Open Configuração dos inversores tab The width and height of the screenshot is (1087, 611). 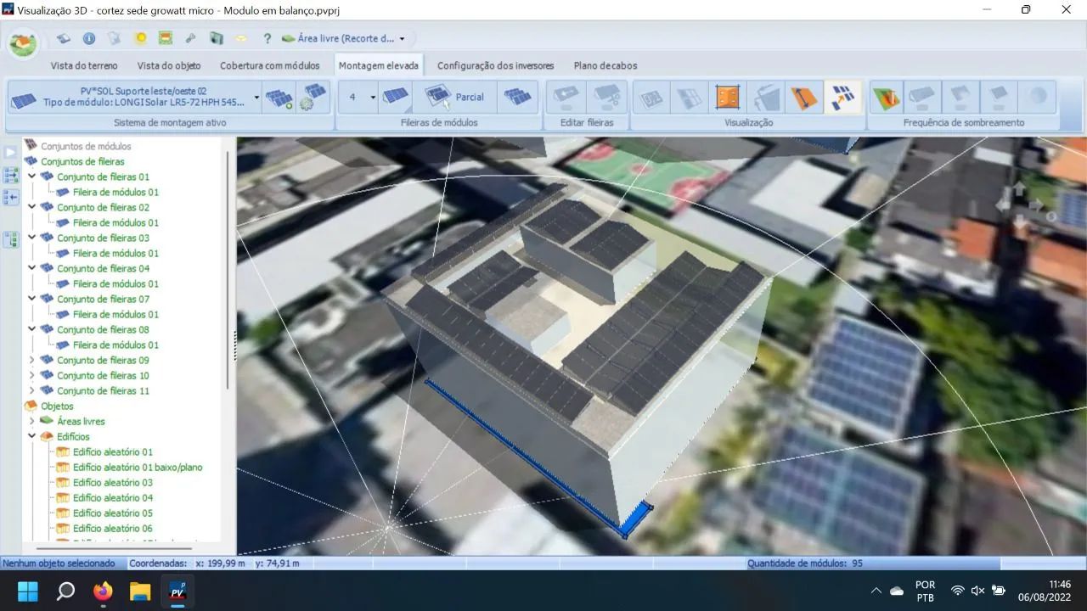point(495,65)
